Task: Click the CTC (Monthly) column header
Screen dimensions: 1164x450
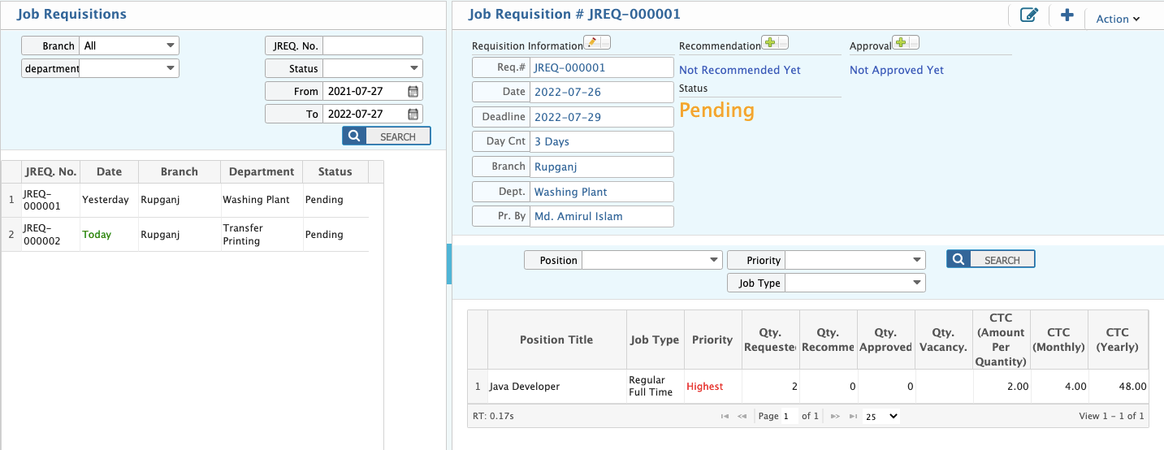Action: [1058, 340]
